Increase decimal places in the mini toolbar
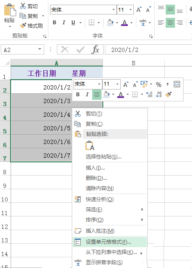192x268 pixels. [x=149, y=94]
